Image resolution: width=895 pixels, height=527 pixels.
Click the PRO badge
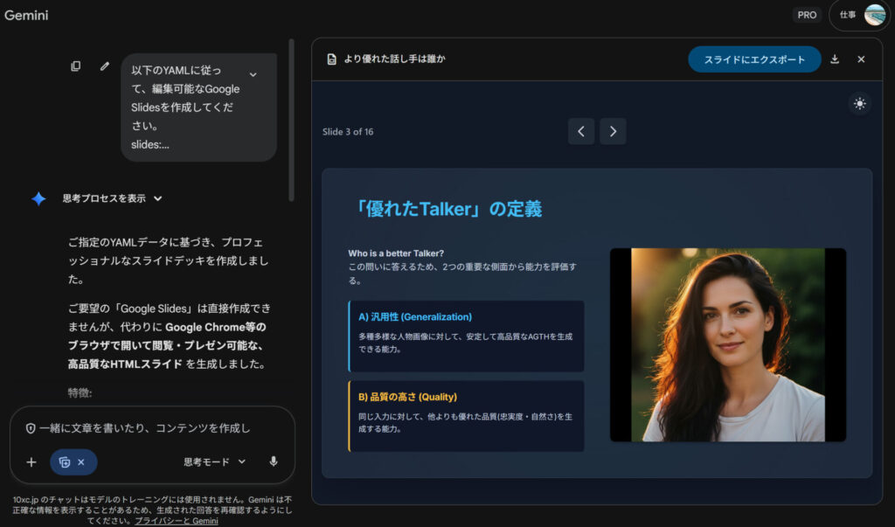[x=807, y=15]
